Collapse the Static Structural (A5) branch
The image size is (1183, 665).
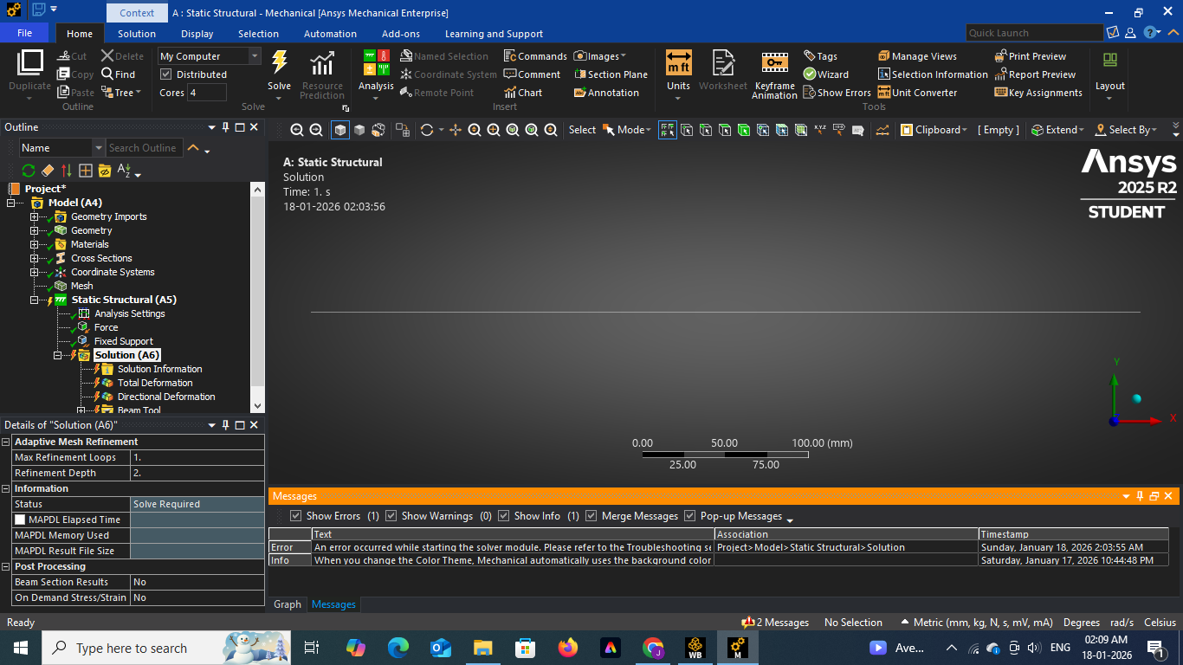tap(35, 300)
